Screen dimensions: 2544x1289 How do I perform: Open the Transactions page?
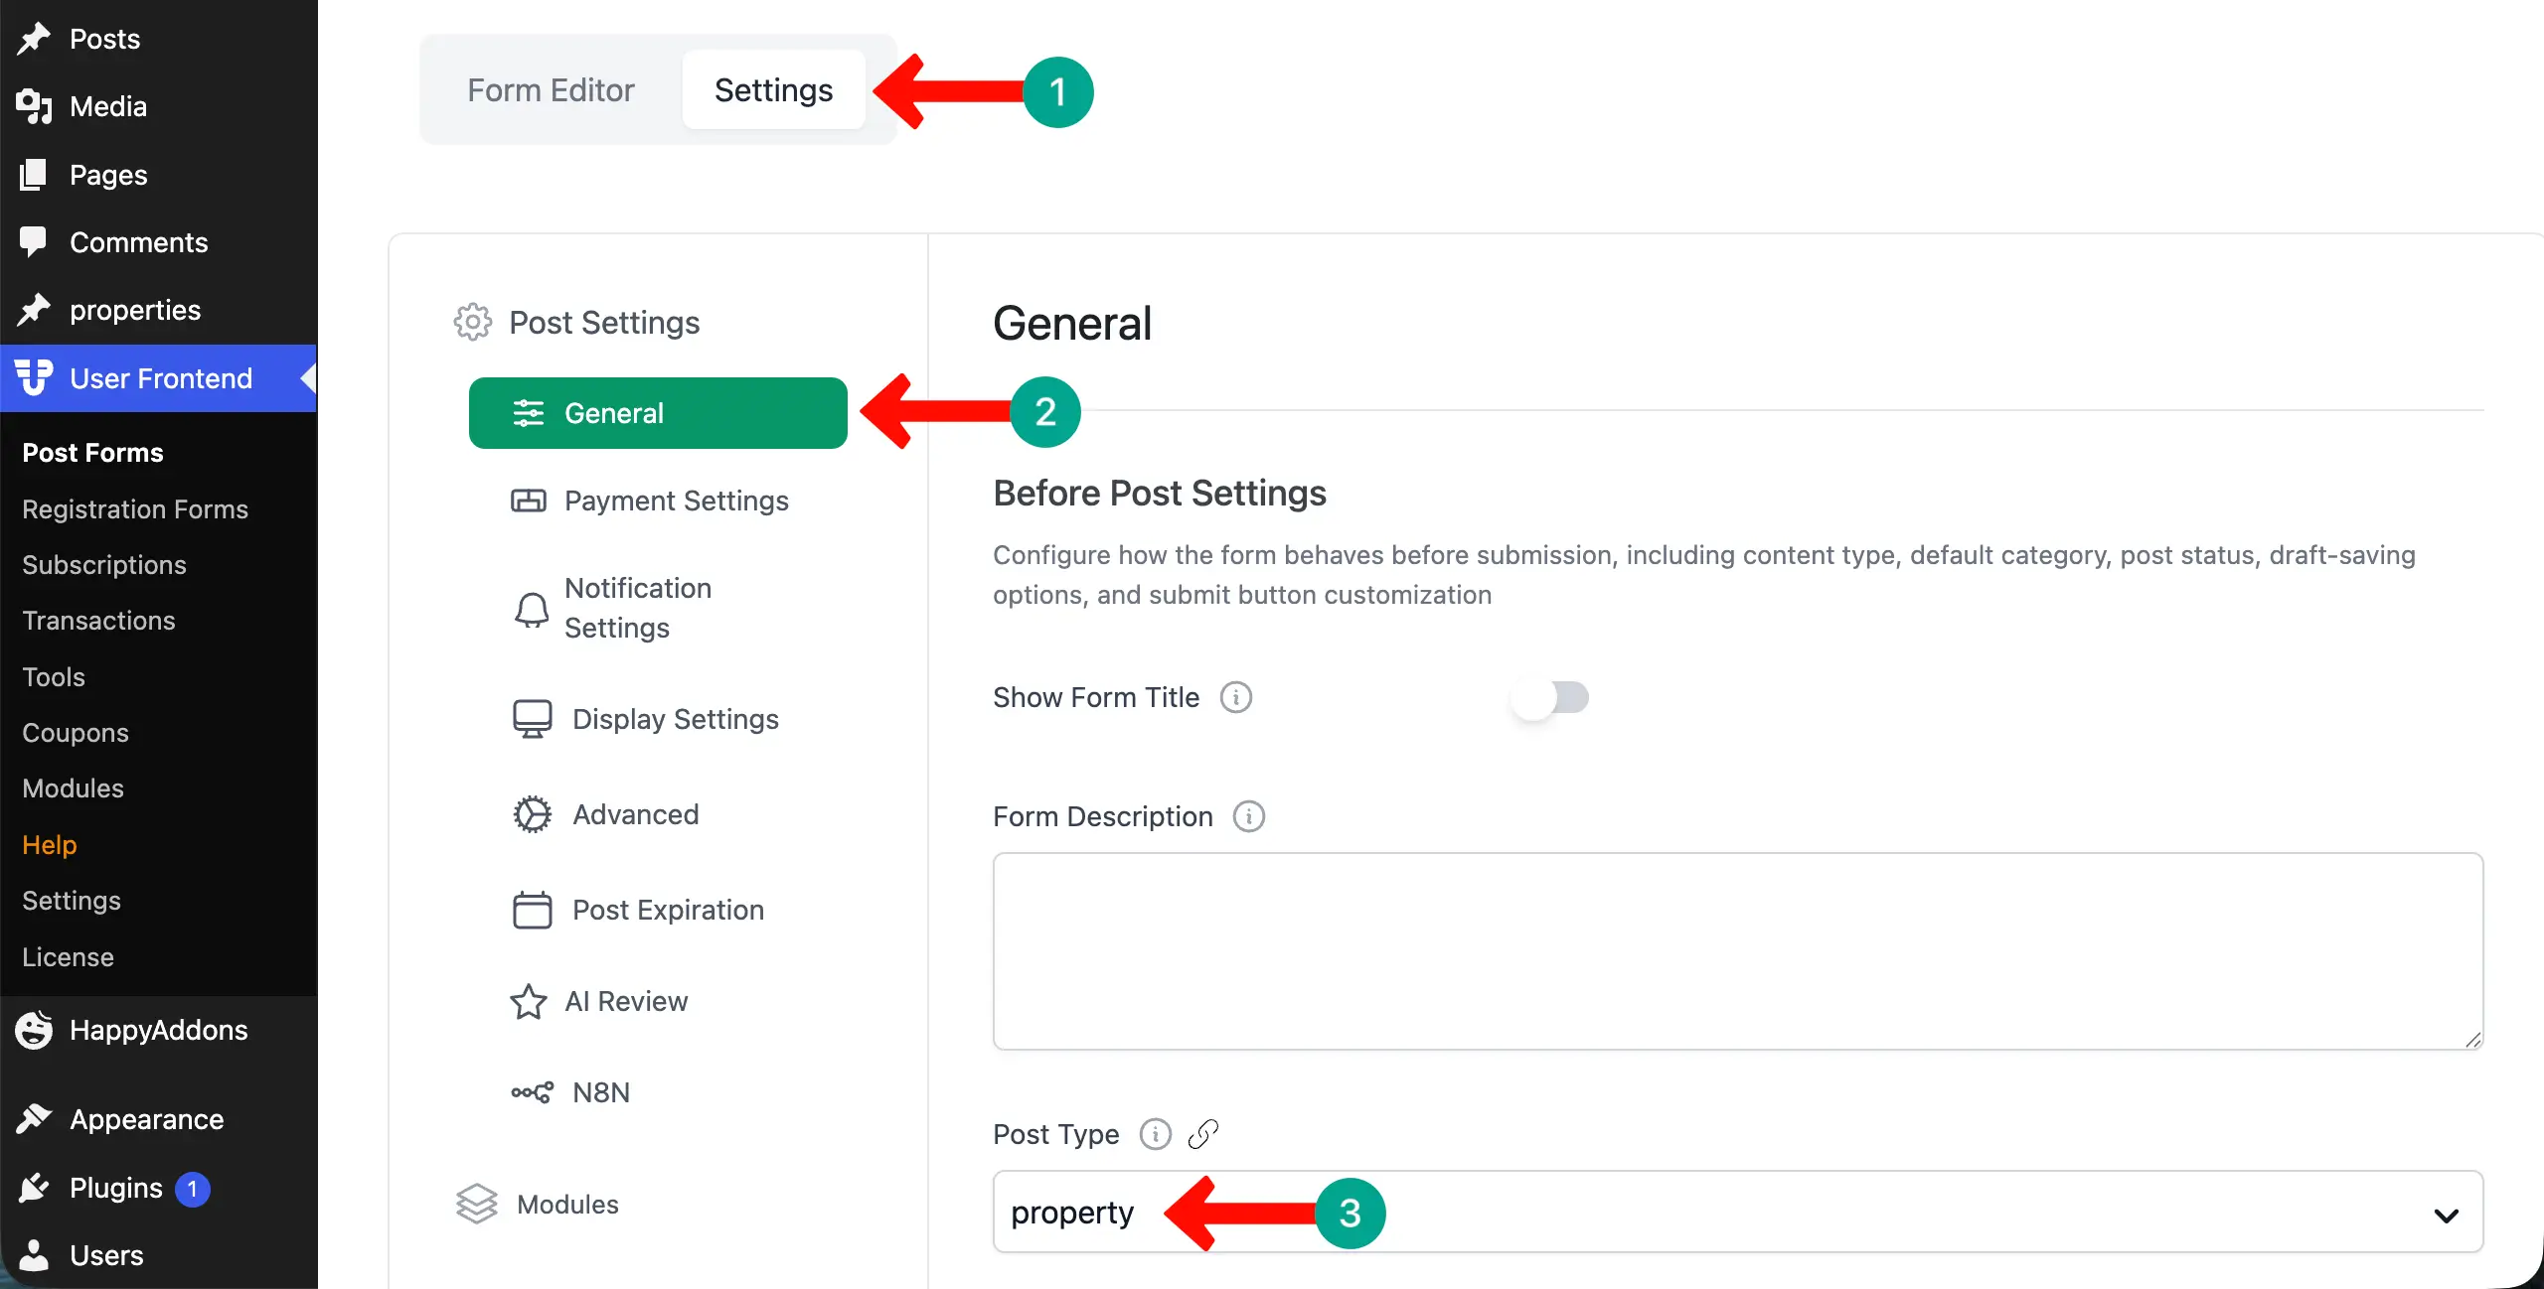(98, 621)
